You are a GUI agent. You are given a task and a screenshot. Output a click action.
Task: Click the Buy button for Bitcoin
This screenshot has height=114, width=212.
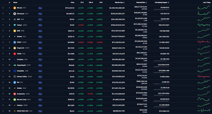(40, 8)
